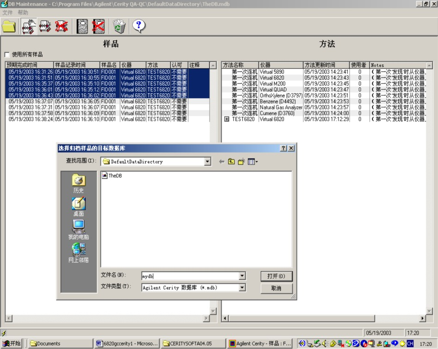
Task: Click the samples toolbar icon without the hand
Action: (x=45, y=26)
